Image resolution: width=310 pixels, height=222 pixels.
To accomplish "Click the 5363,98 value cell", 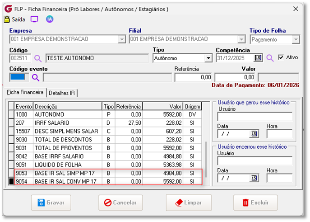I will 163,165.
